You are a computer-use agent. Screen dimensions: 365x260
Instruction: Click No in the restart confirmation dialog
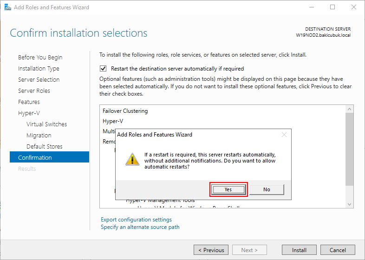267,189
